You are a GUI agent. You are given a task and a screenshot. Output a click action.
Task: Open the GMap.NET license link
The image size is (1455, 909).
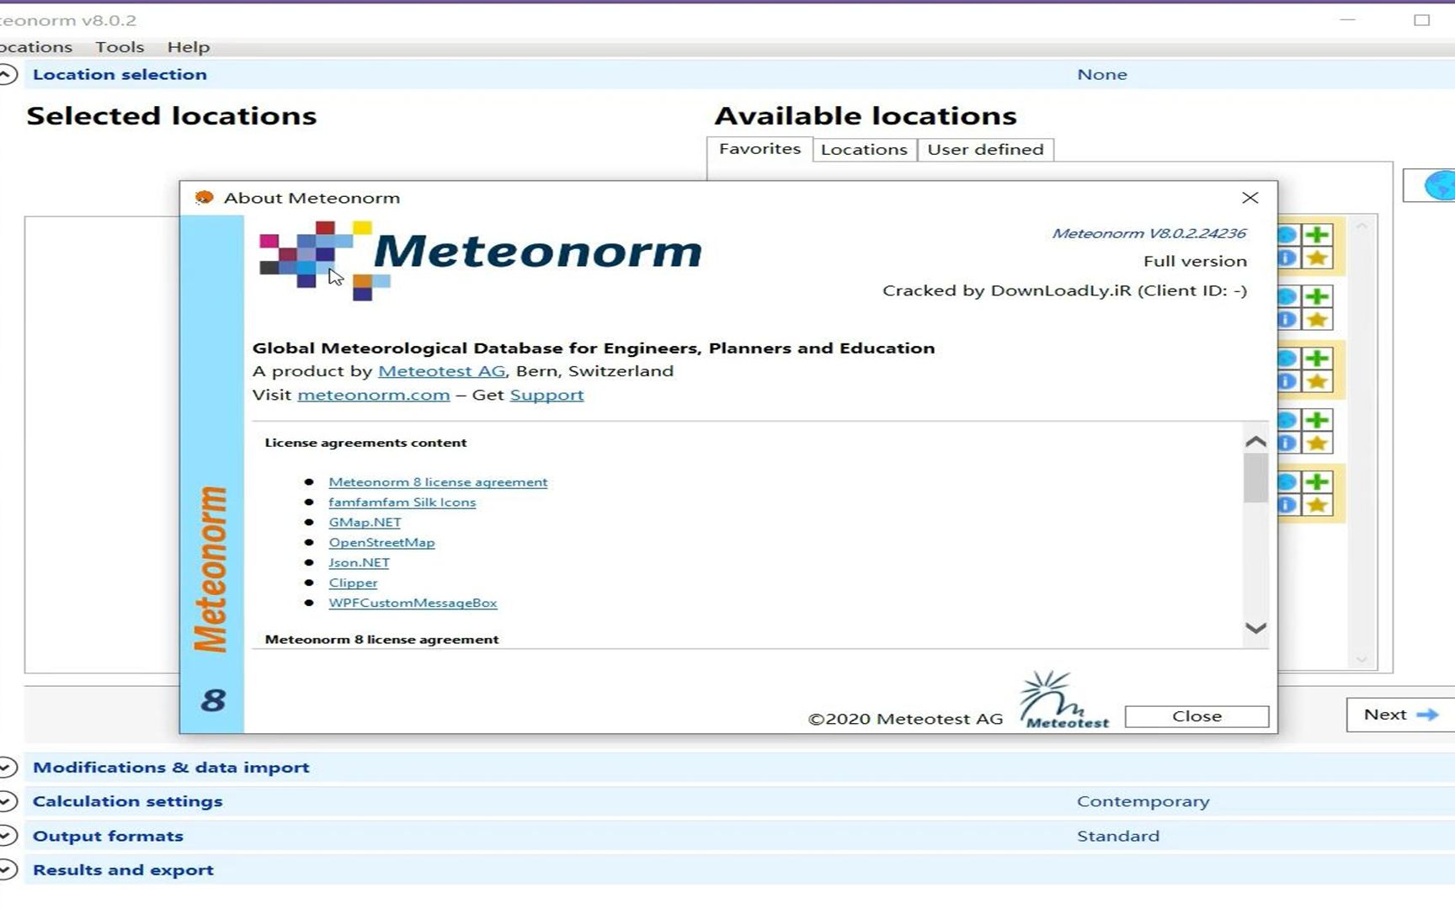click(x=365, y=523)
